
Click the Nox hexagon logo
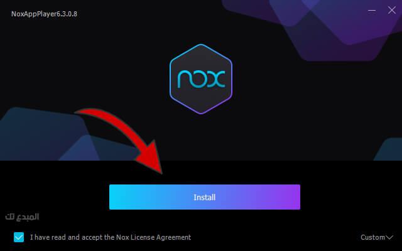pyautogui.click(x=201, y=79)
